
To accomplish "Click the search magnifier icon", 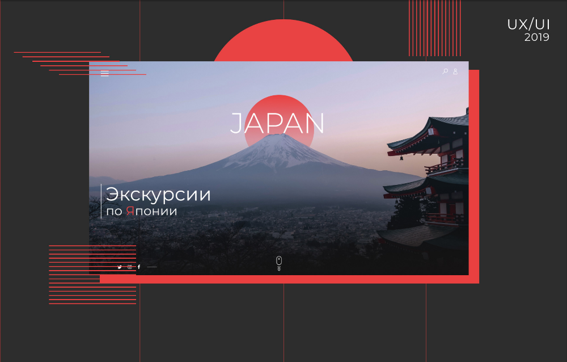I will pyautogui.click(x=445, y=71).
